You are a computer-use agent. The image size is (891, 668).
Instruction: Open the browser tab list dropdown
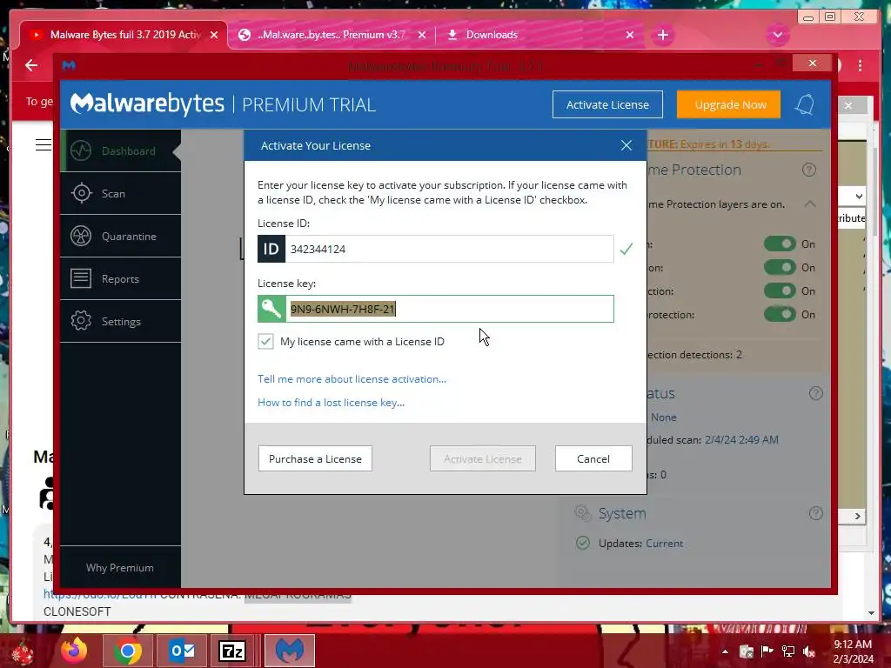click(x=777, y=35)
